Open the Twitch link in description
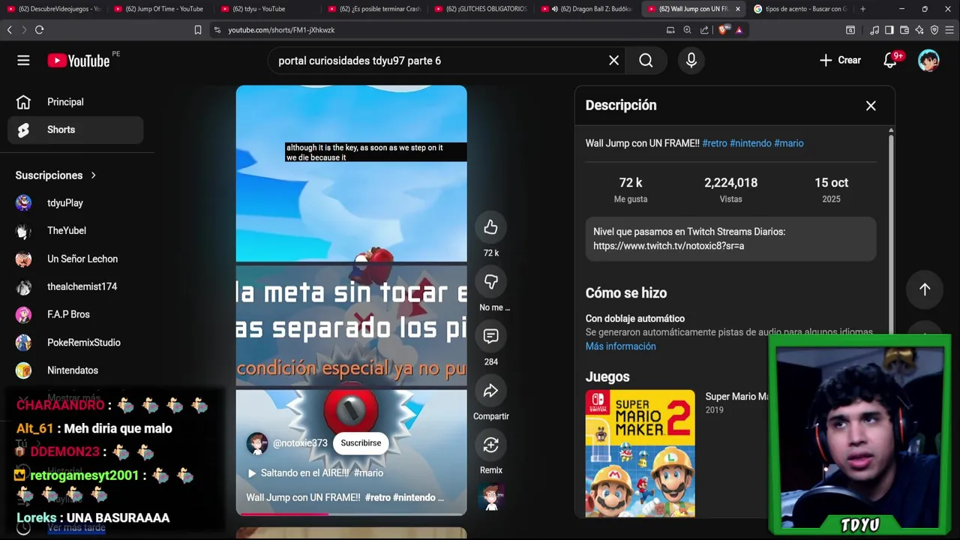Image resolution: width=960 pixels, height=540 pixels. (668, 246)
